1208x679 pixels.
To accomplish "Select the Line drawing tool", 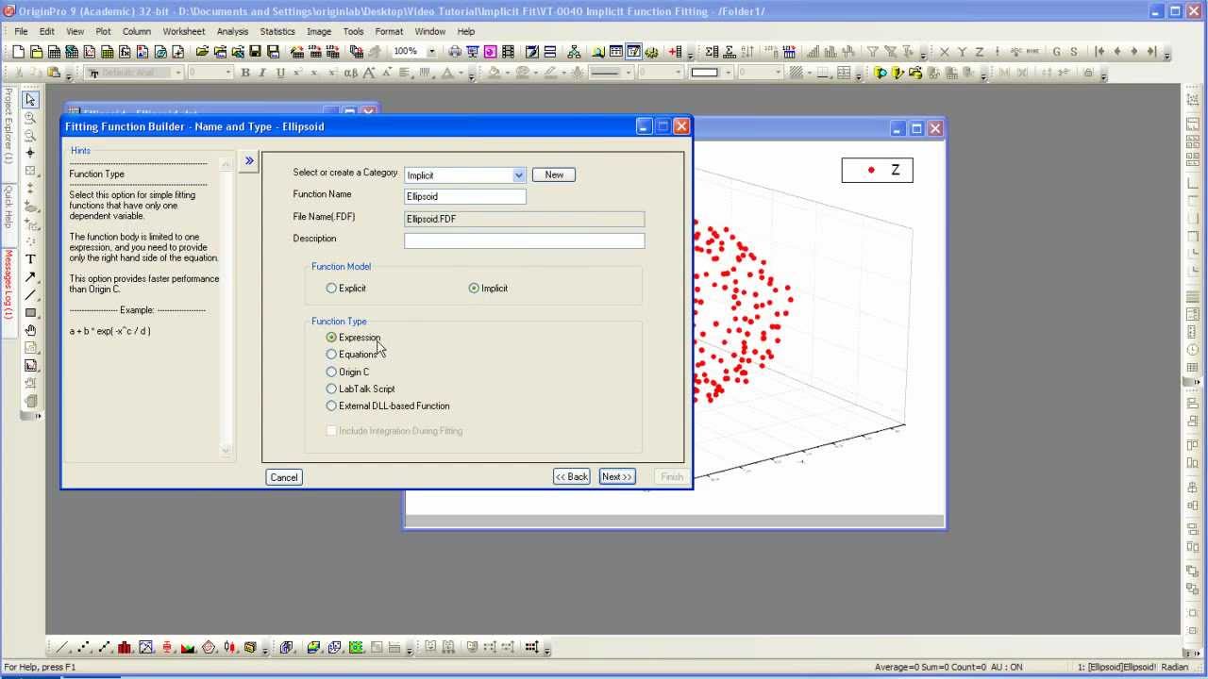I will point(30,295).
